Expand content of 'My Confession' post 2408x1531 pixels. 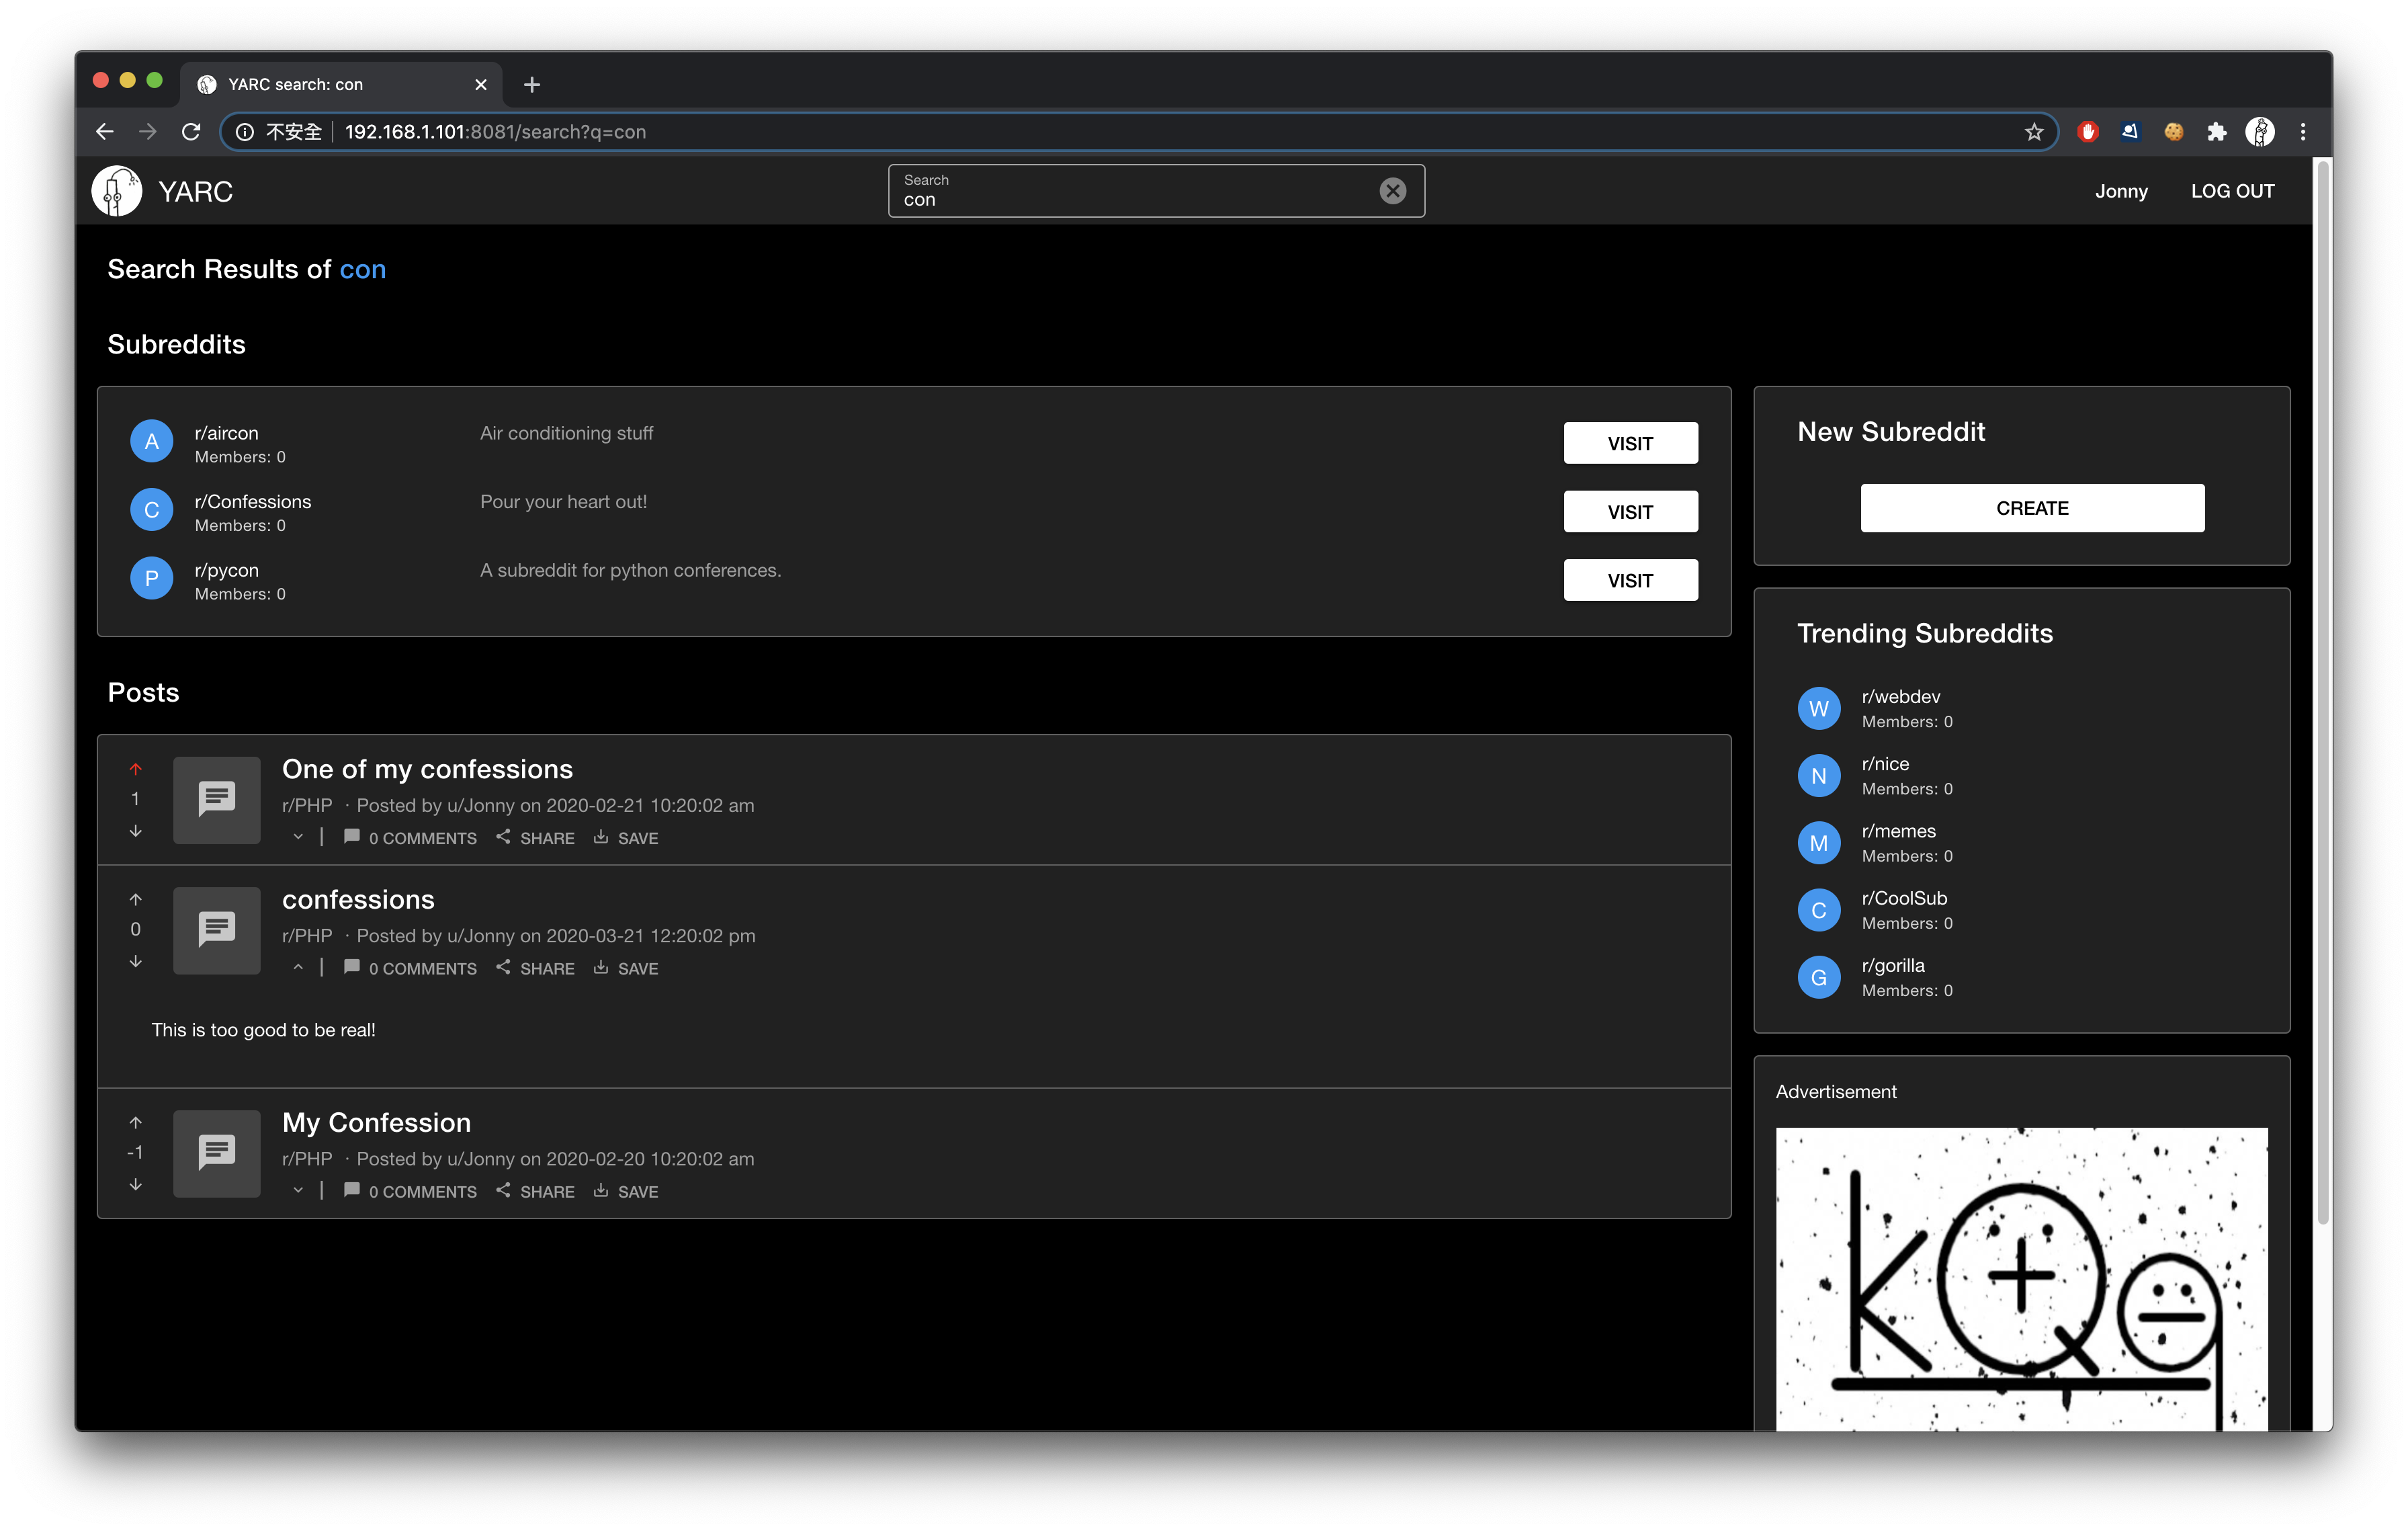click(x=298, y=1190)
